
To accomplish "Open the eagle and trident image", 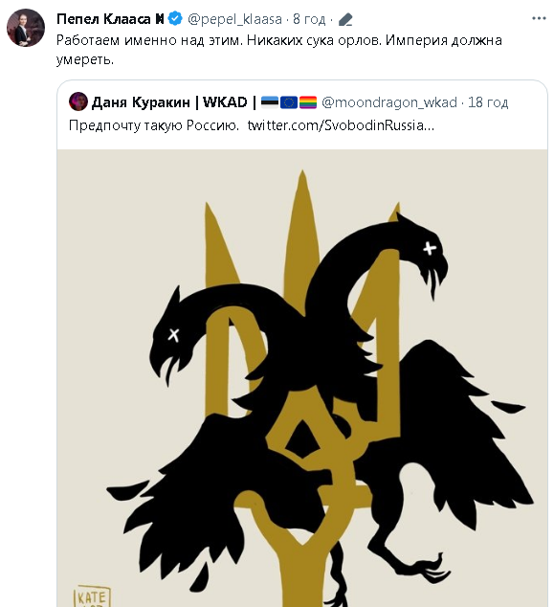I will [302, 378].
